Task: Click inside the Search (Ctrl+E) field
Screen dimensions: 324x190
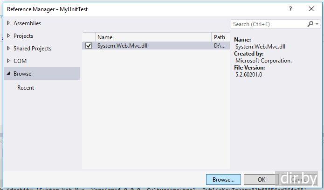Action: [x=269, y=24]
